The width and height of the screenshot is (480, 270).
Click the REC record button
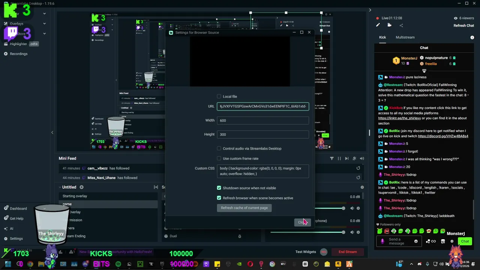pyautogui.click(x=324, y=252)
